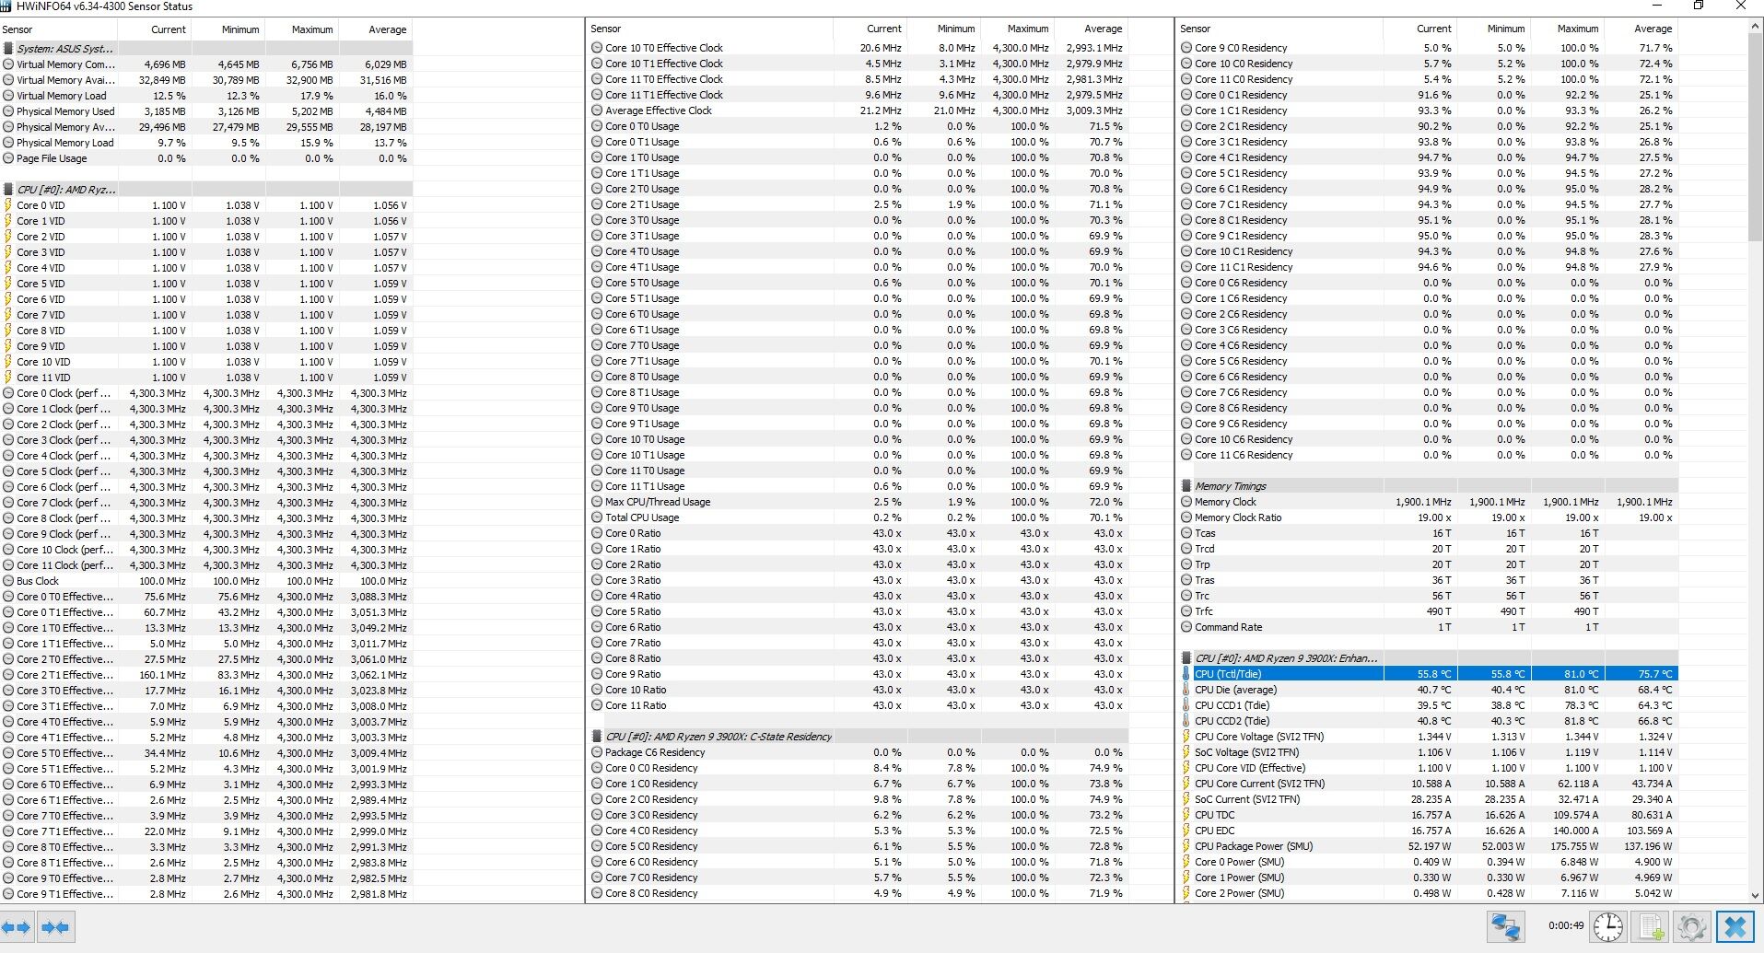The height and width of the screenshot is (953, 1764).
Task: Select the Core 11 Clock (perf... row
Action: coord(206,565)
